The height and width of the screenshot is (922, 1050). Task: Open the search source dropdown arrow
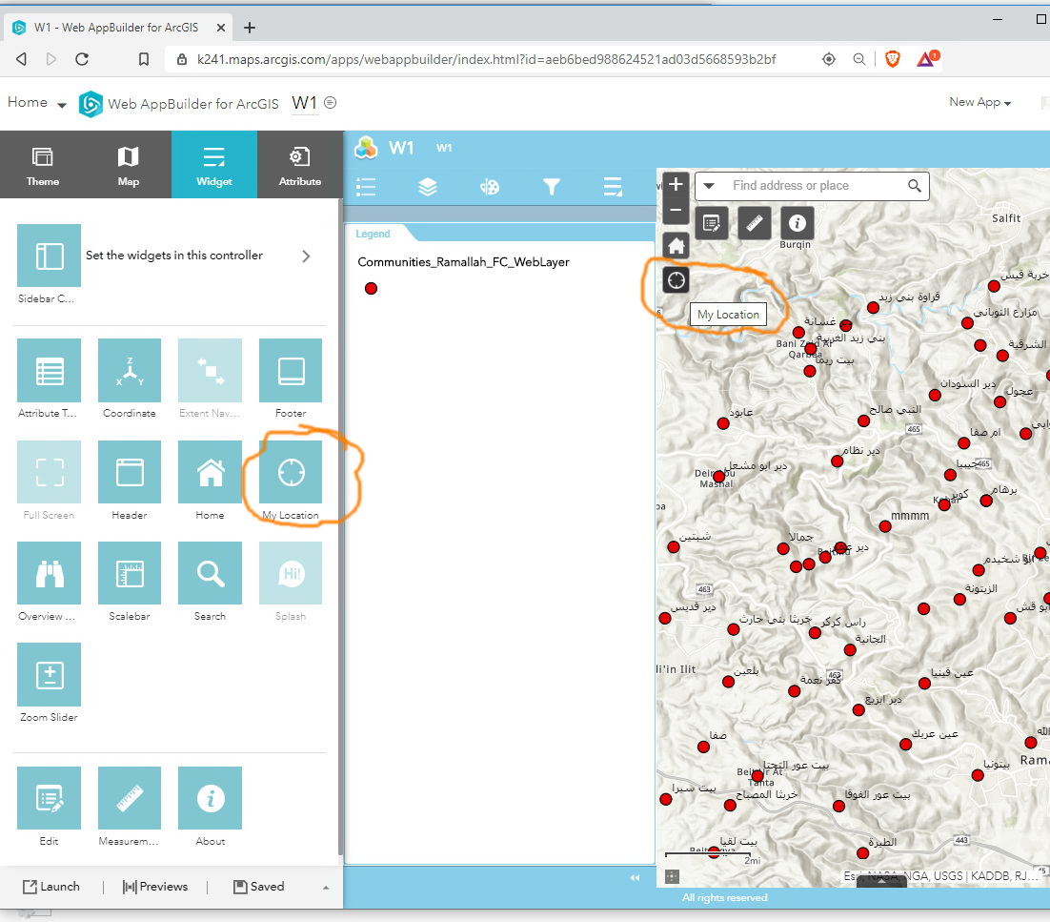click(x=709, y=186)
